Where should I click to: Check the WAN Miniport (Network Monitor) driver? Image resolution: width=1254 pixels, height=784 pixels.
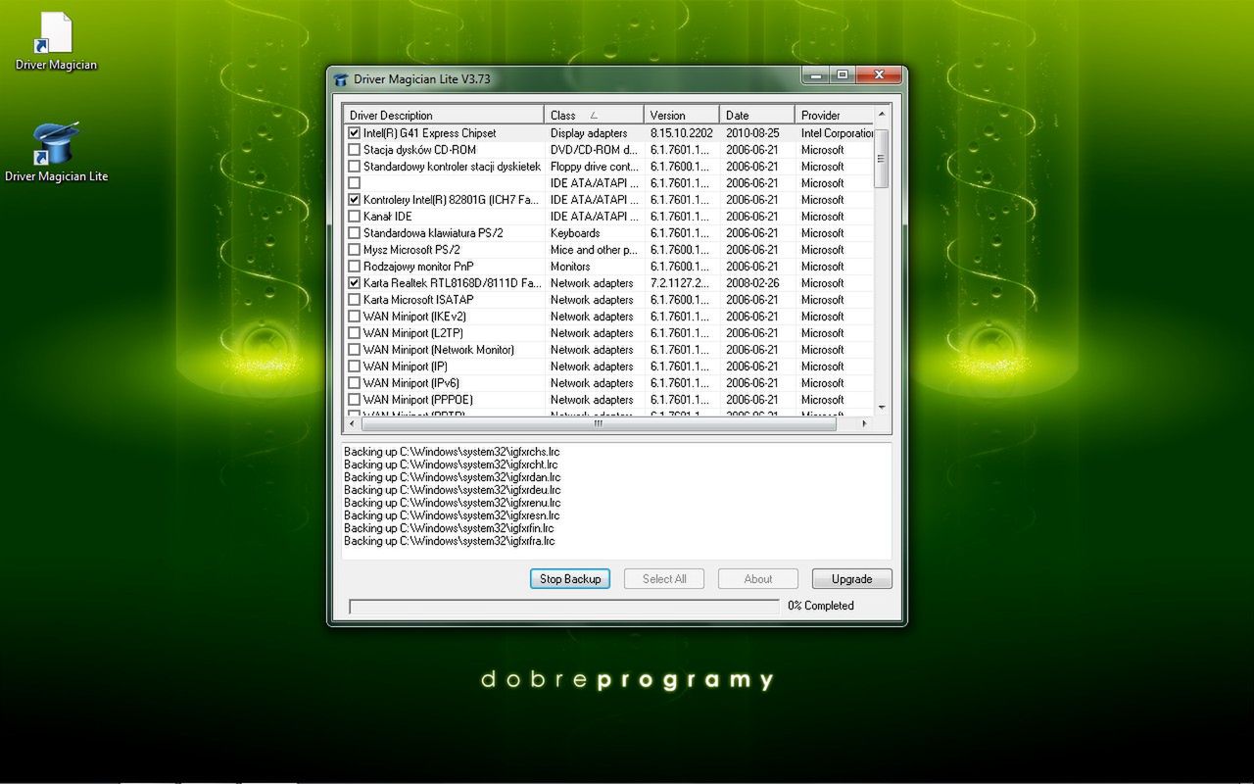click(x=355, y=350)
